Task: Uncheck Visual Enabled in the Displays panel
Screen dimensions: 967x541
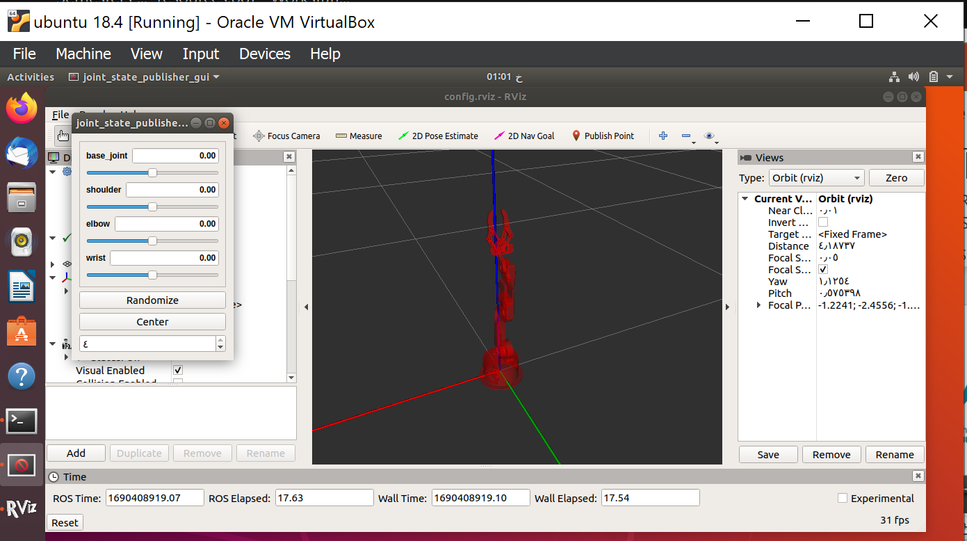Action: pyautogui.click(x=177, y=370)
